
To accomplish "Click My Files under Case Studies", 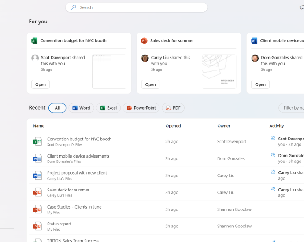I will tap(54, 213).
